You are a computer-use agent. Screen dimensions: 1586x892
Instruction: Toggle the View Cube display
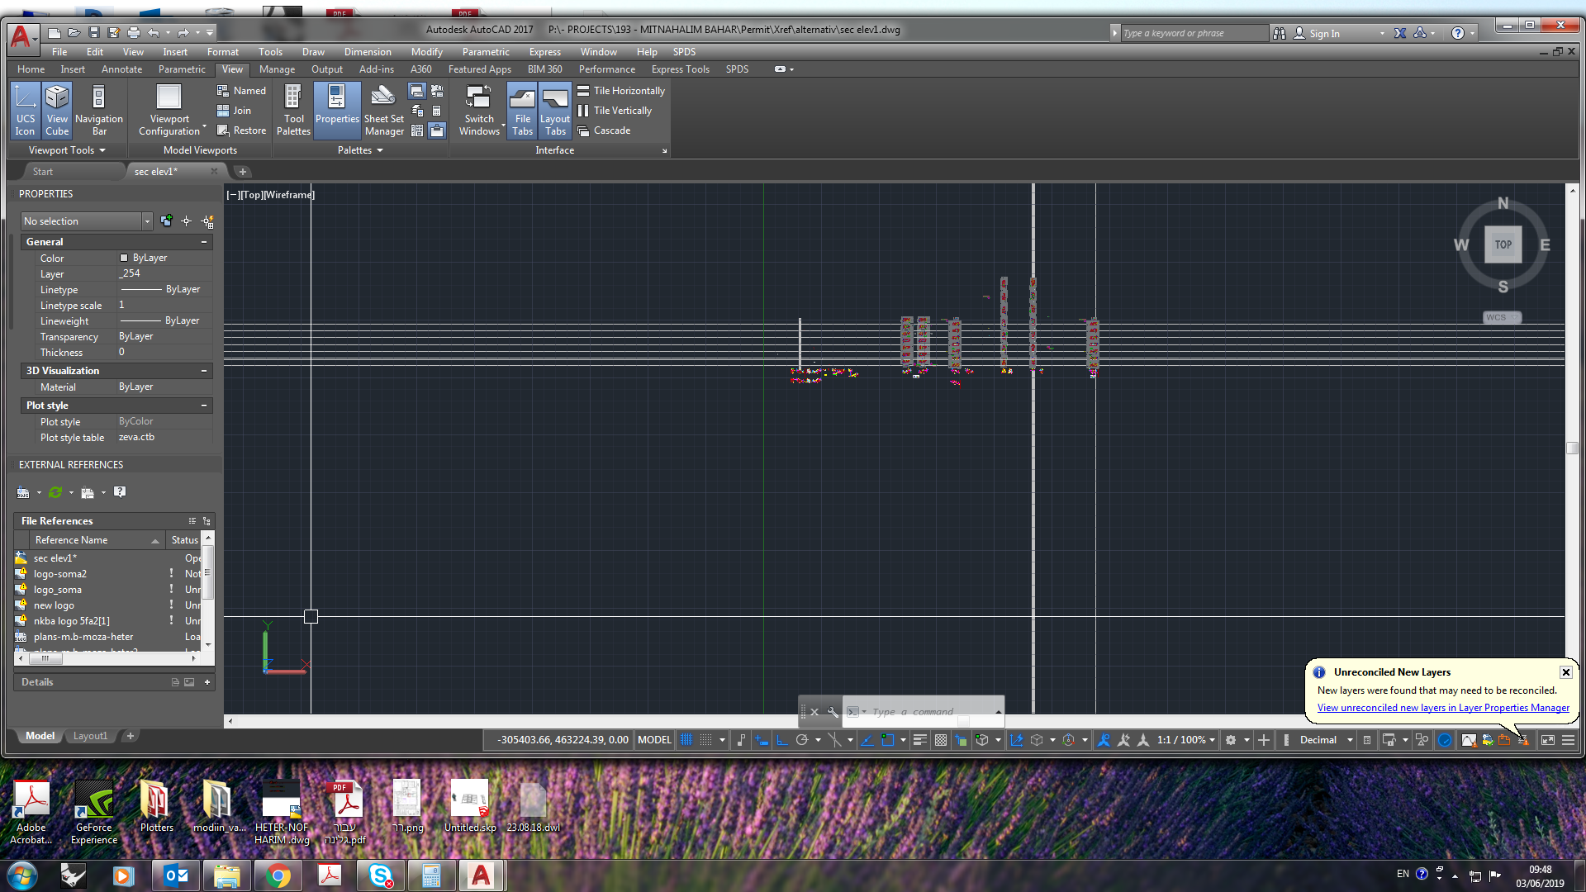click(x=57, y=109)
